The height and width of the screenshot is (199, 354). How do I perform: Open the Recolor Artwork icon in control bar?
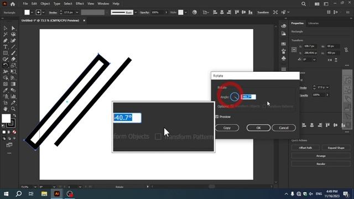194,12
